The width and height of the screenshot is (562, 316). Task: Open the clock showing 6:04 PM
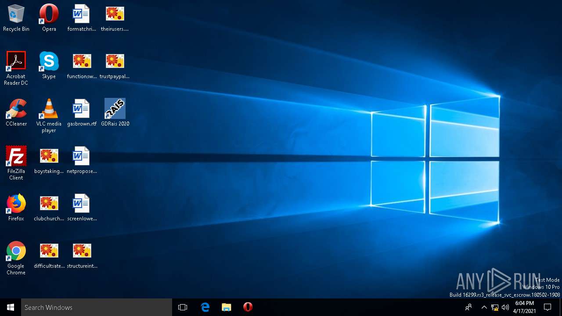[x=525, y=307]
